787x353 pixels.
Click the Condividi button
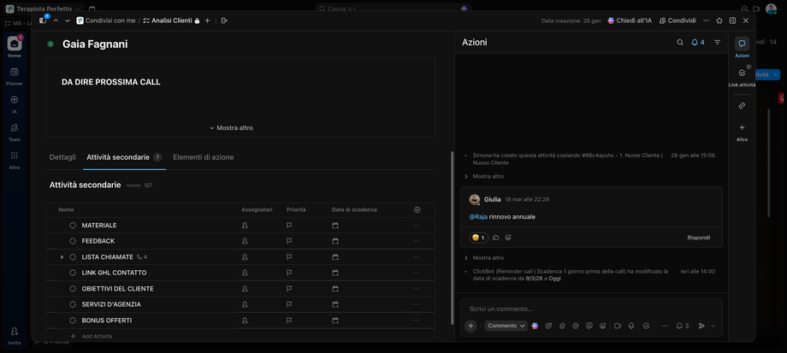(x=678, y=21)
